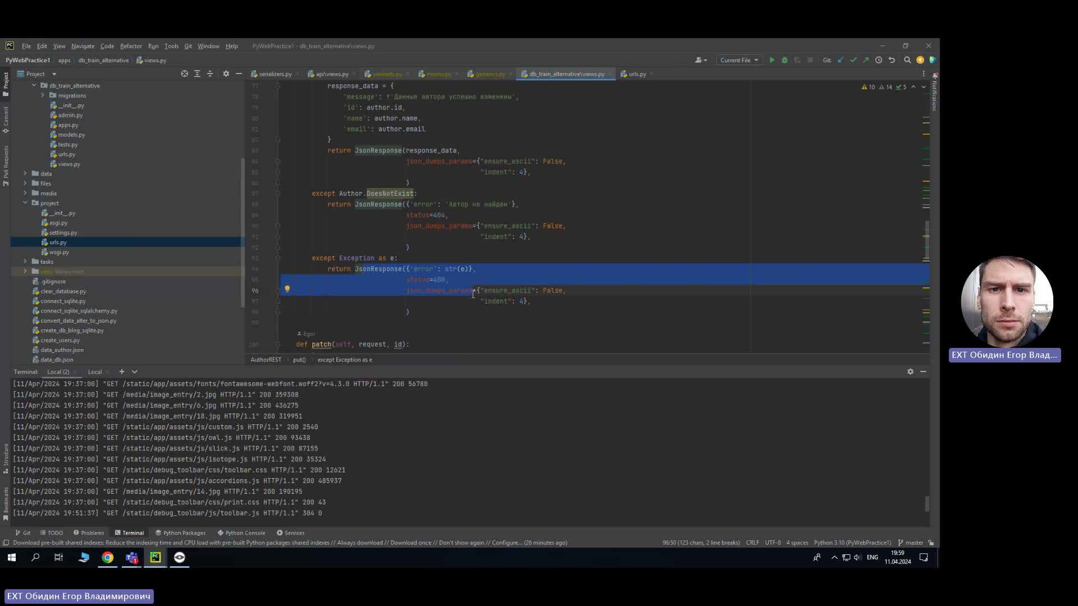Open Chrome from the Windows taskbar
This screenshot has height=606, width=1078.
click(107, 557)
